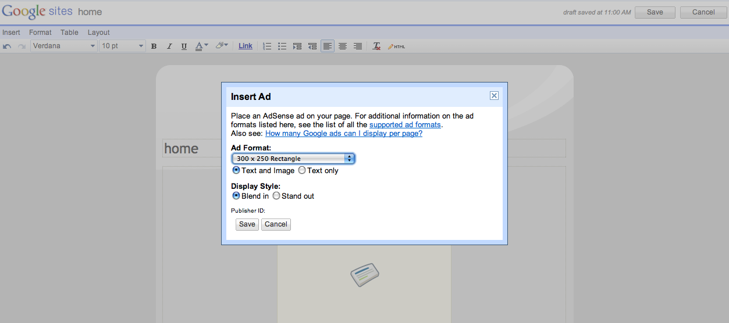Insert a bulleted list
The width and height of the screenshot is (729, 323).
282,46
